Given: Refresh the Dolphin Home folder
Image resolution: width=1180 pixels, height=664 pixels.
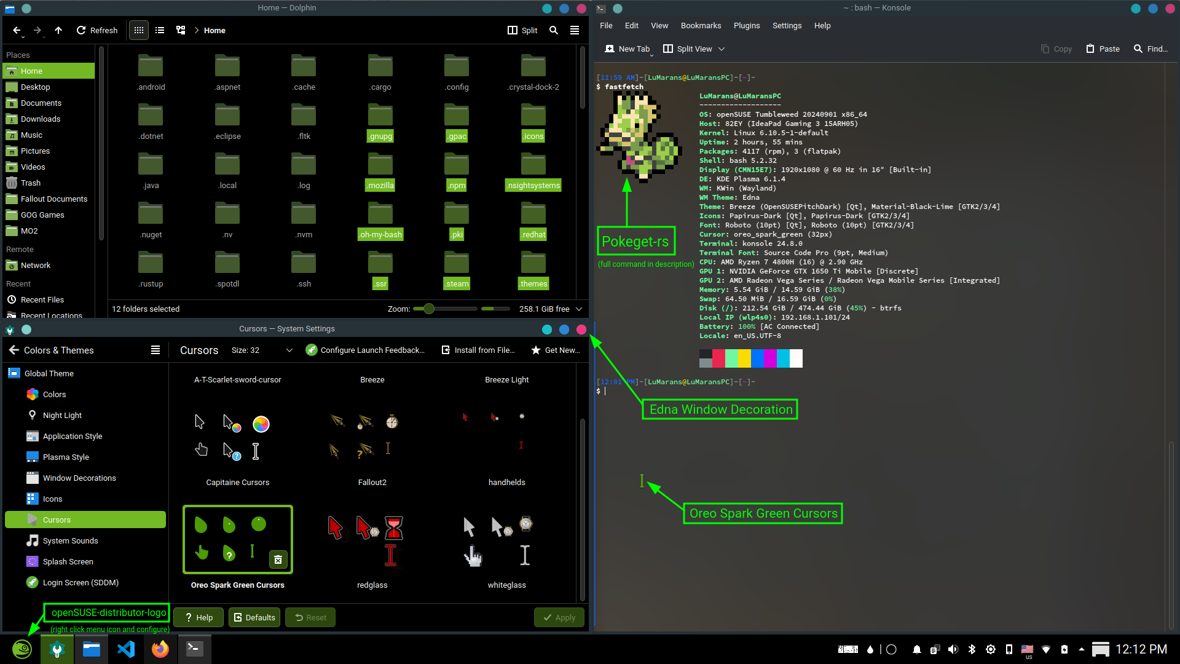Looking at the screenshot, I should (97, 30).
